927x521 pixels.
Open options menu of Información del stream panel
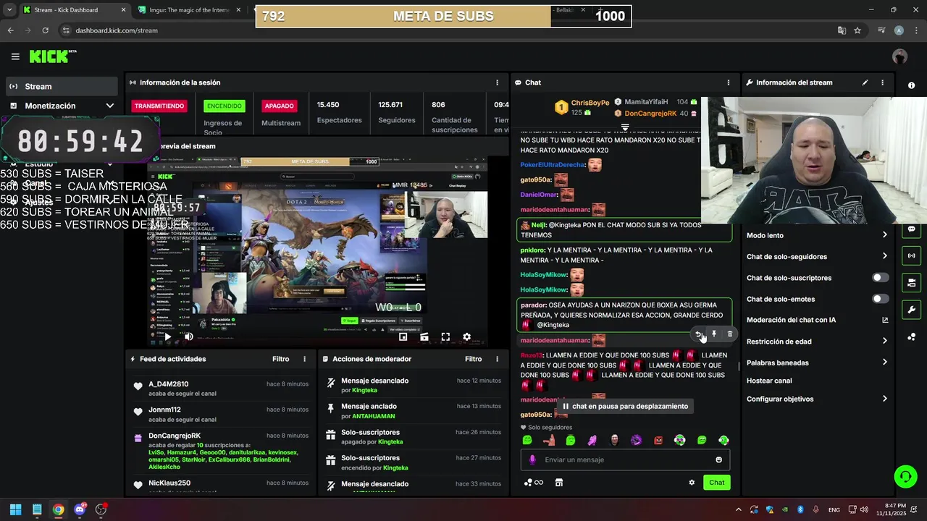(x=882, y=82)
